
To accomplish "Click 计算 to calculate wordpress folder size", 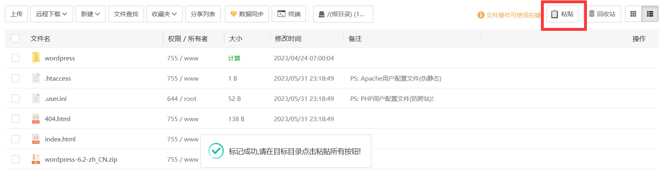I will 234,58.
